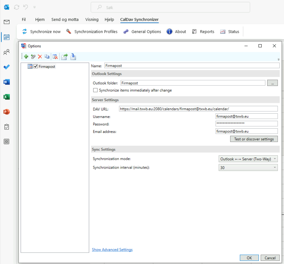Open the Hjem ribbon tab
Screen dimensions: 284x264
click(40, 20)
